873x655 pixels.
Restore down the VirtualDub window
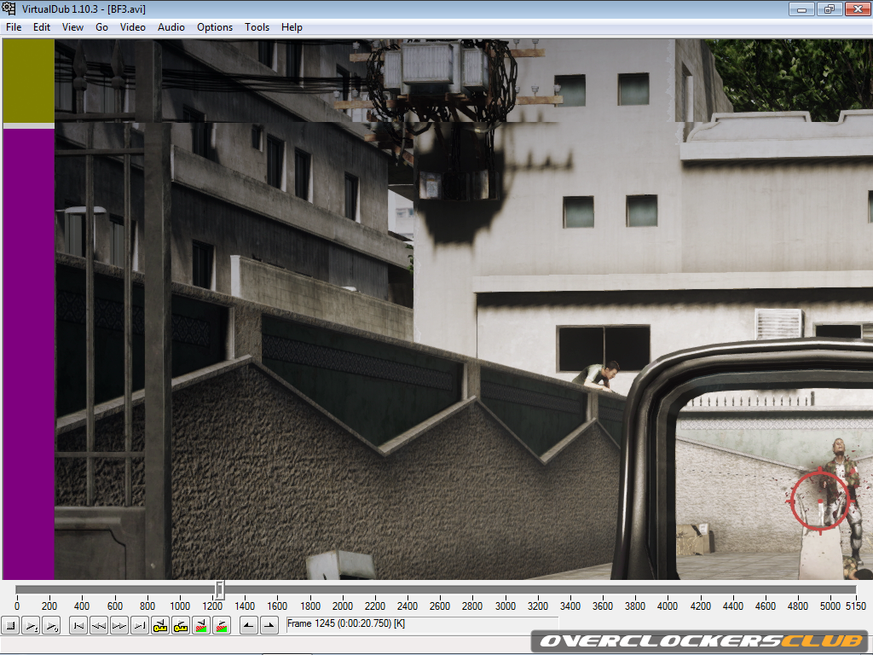tap(830, 9)
